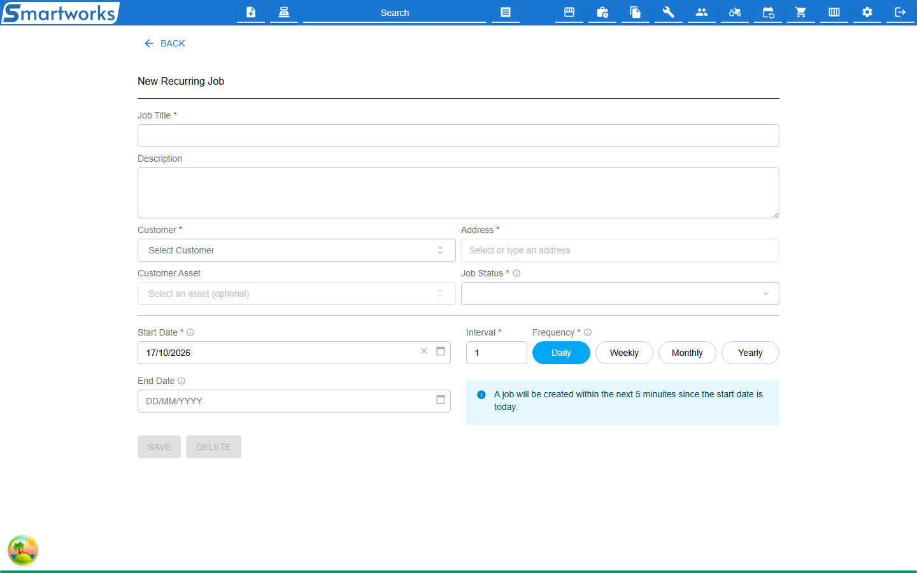Viewport: 917px width, 573px height.
Task: Click the new document icon in top bar
Action: (251, 12)
